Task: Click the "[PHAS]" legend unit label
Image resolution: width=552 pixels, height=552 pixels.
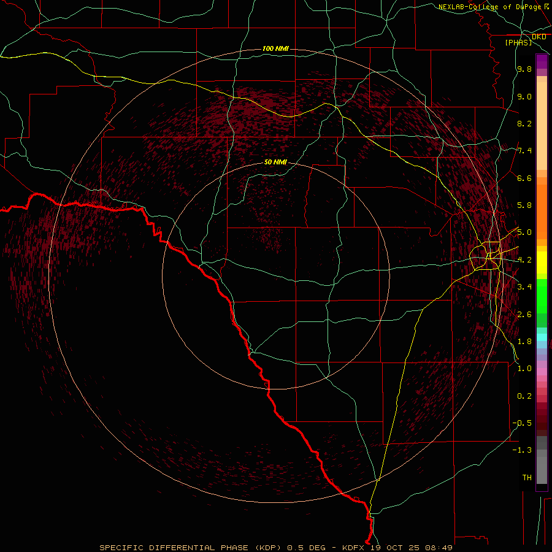Action: (518, 42)
